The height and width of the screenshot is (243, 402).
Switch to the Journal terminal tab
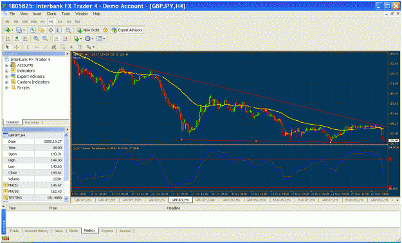point(125,231)
